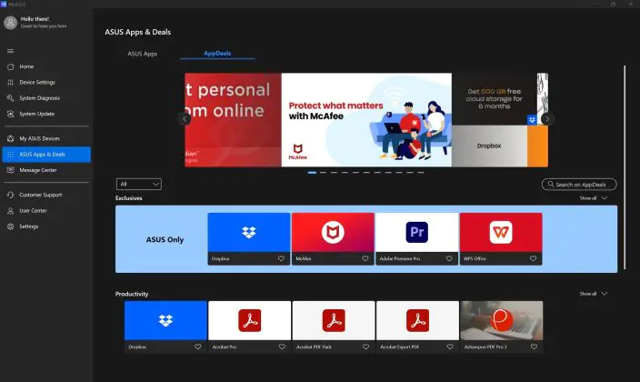Open the Ashampoo PDF Pro 3 tile
Image resolution: width=640 pixels, height=382 pixels.
(502, 327)
